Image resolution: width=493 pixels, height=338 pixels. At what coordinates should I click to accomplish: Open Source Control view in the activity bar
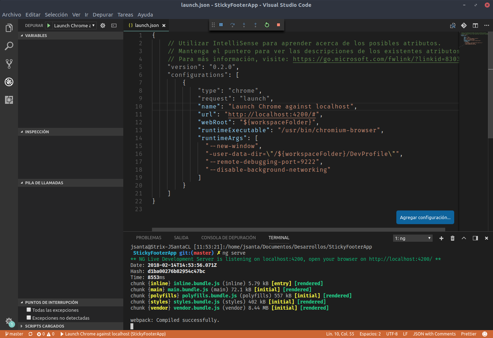click(9, 64)
